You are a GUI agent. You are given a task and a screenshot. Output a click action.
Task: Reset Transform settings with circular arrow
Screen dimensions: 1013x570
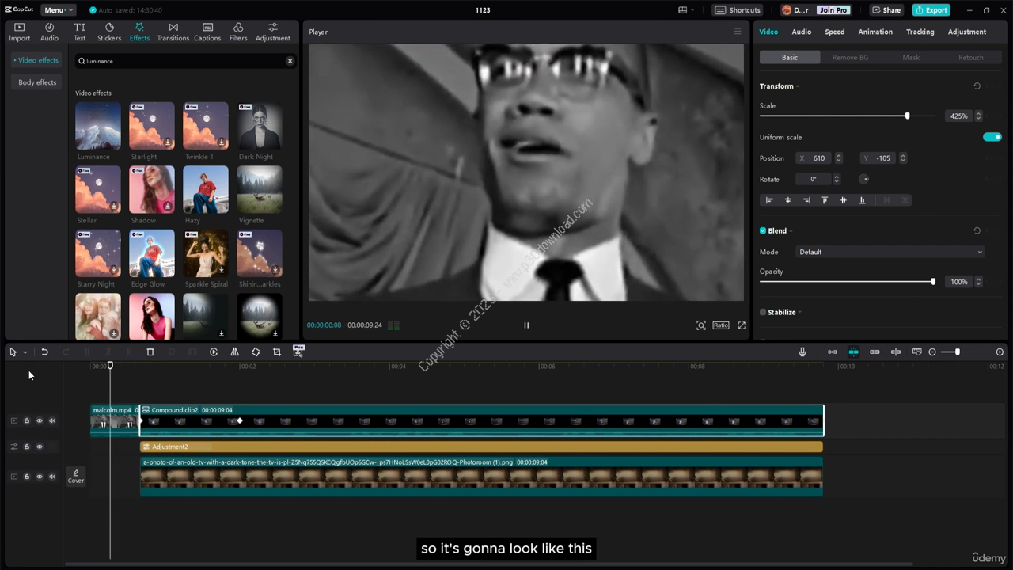(x=977, y=86)
